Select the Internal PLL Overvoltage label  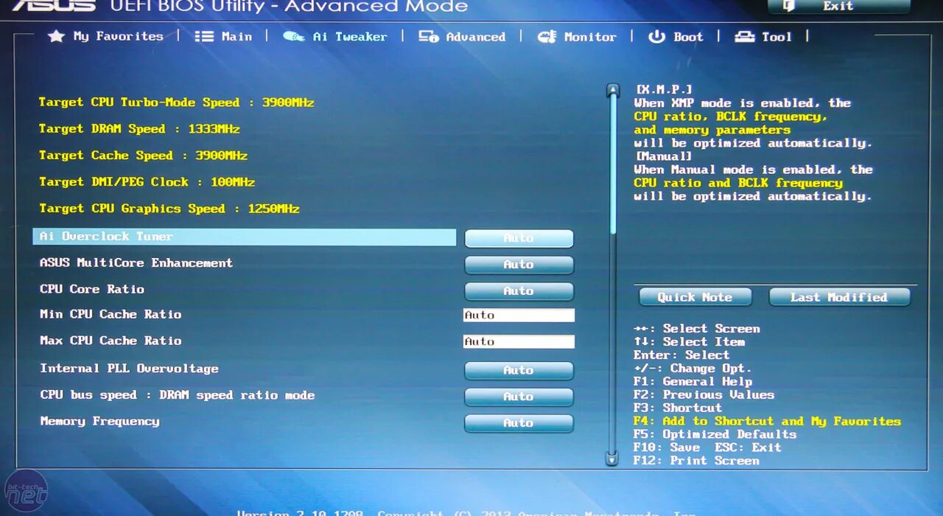(x=129, y=369)
